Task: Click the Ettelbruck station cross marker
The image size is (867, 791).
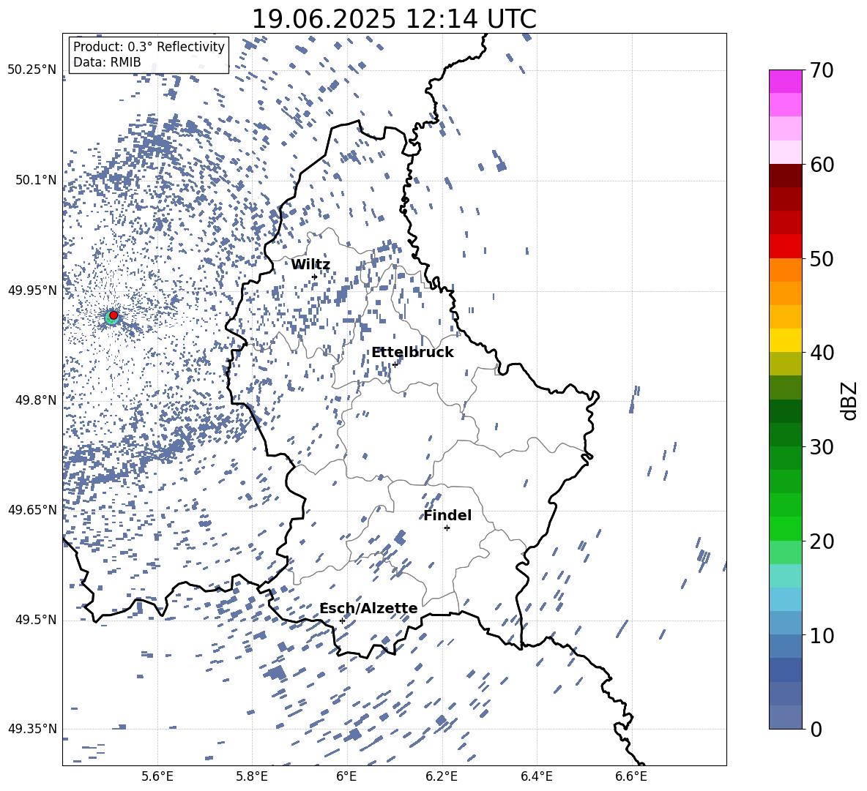Action: coord(395,364)
